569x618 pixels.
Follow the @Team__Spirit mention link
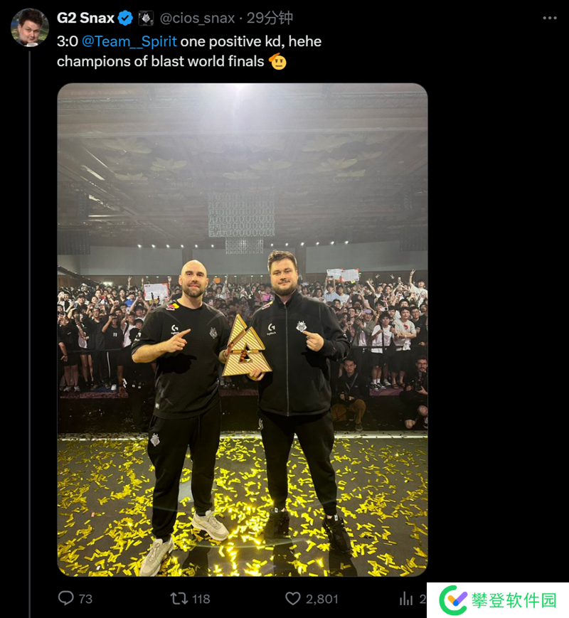[x=129, y=41]
